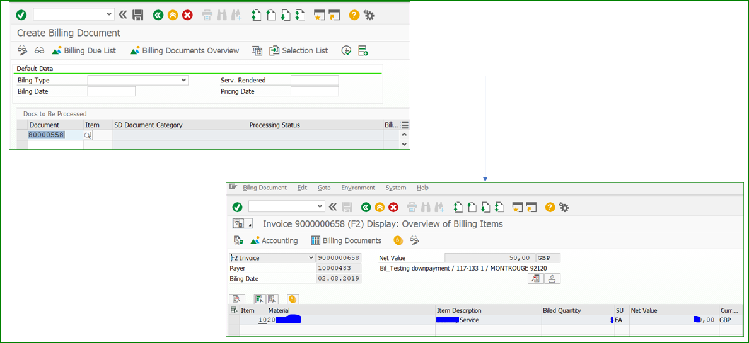Image resolution: width=749 pixels, height=343 pixels.
Task: Click item details icon above Item column
Action: 237,299
